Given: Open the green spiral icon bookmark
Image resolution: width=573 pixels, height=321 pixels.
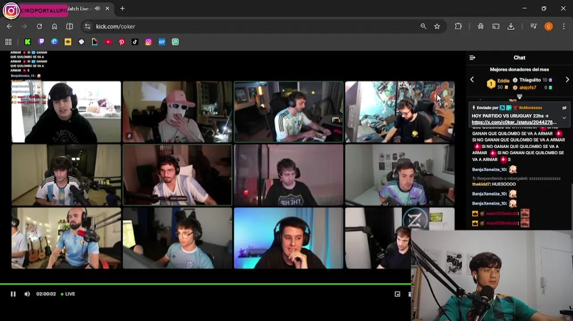Looking at the screenshot, I should point(175,42).
